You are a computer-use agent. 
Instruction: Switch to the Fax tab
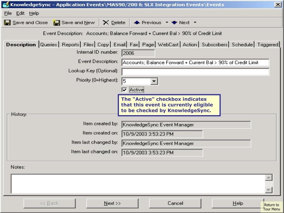point(134,45)
